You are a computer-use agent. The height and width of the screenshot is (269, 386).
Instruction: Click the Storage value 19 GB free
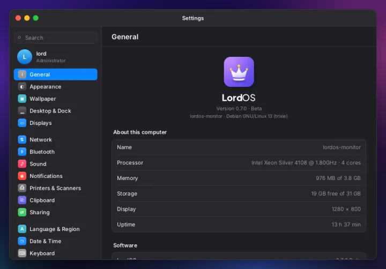(336, 193)
